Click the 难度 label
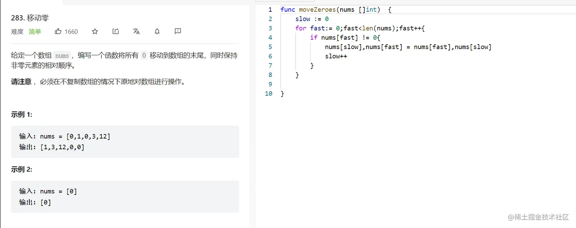 pyautogui.click(x=18, y=32)
